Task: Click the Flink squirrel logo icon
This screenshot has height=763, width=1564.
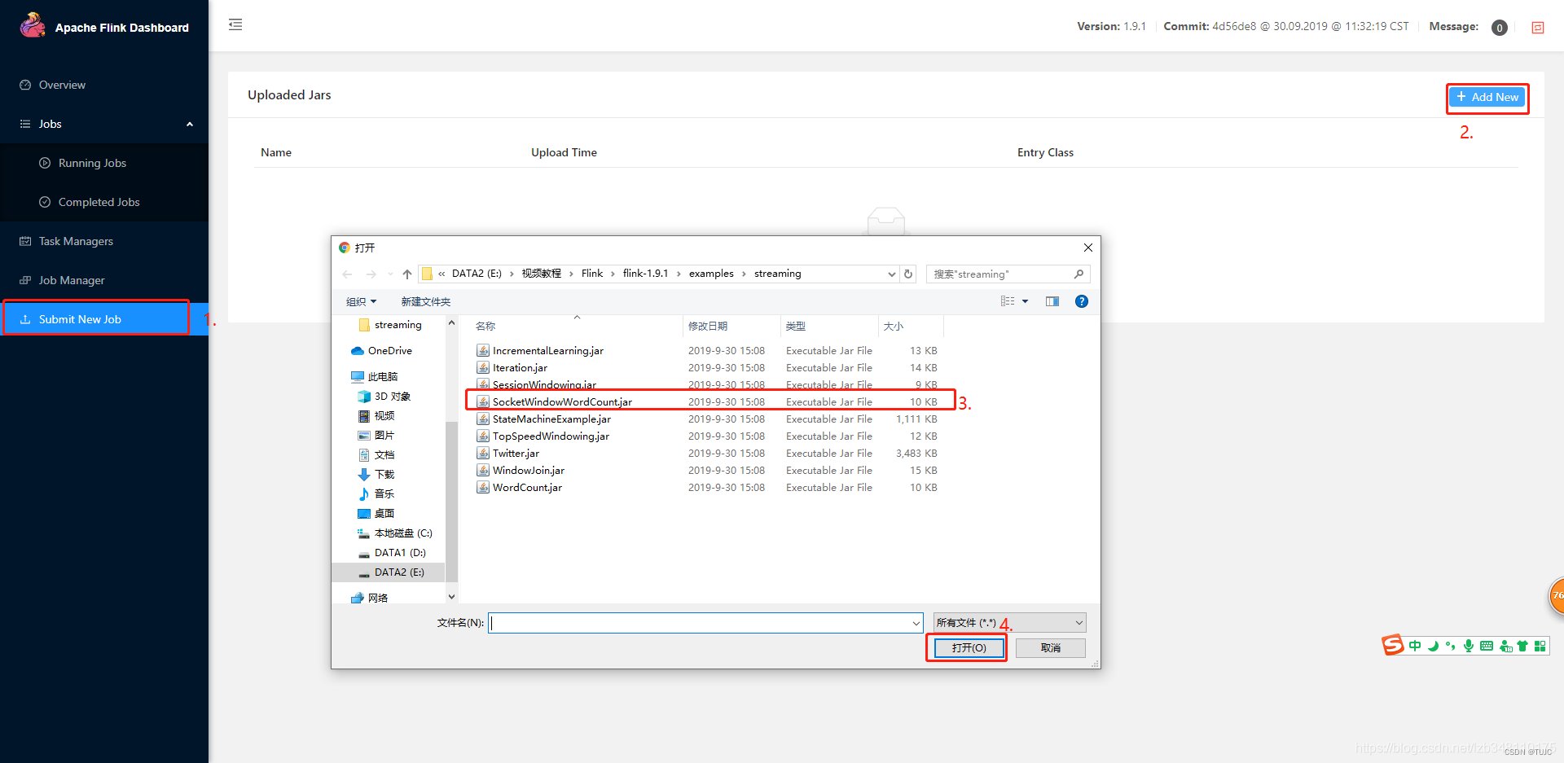Action: pyautogui.click(x=33, y=25)
